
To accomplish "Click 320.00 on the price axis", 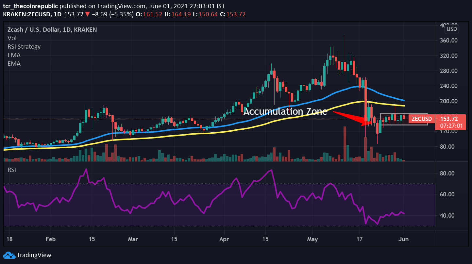I will pyautogui.click(x=449, y=56).
